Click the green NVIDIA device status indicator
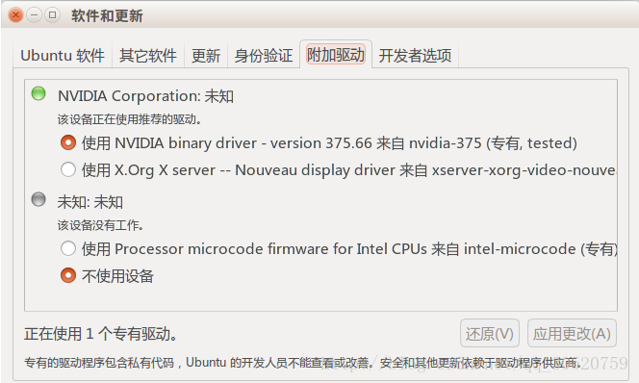This screenshot has width=639, height=383. click(38, 93)
